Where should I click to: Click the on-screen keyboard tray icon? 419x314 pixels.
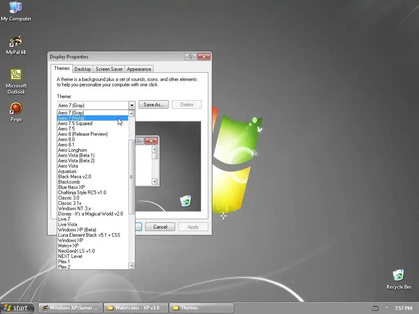pos(375,308)
